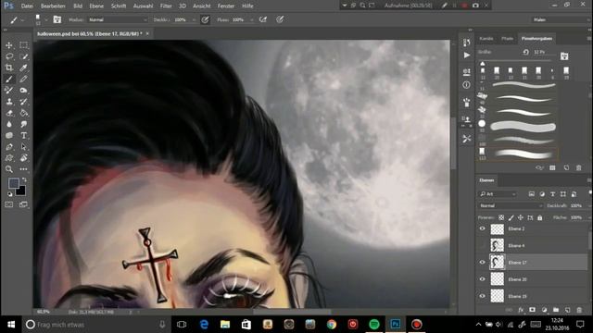Open layer blend mode Normal dropdown
593x333 pixels.
tap(511, 205)
